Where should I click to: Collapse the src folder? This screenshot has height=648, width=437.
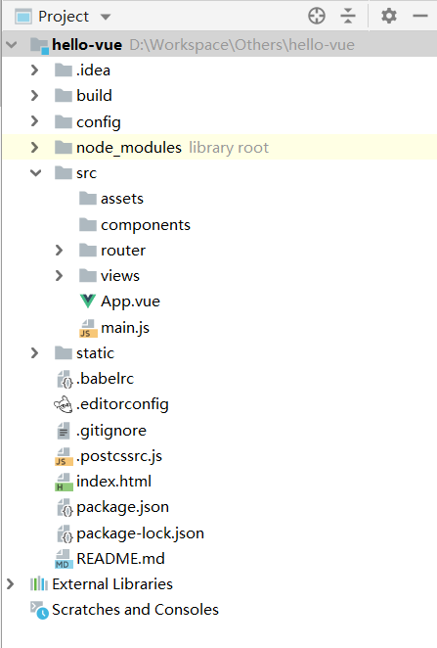point(35,172)
